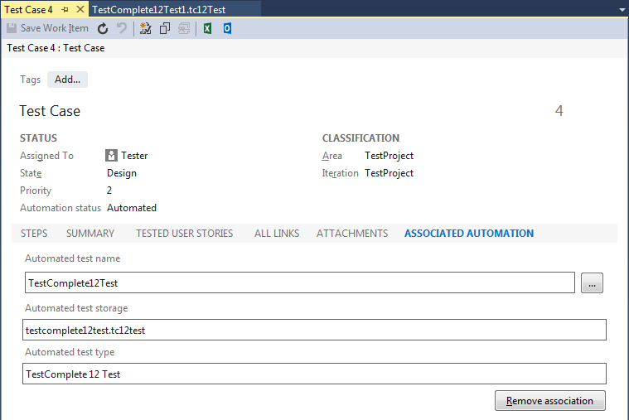Change the State value Design
This screenshot has height=420, width=629.
click(x=122, y=173)
